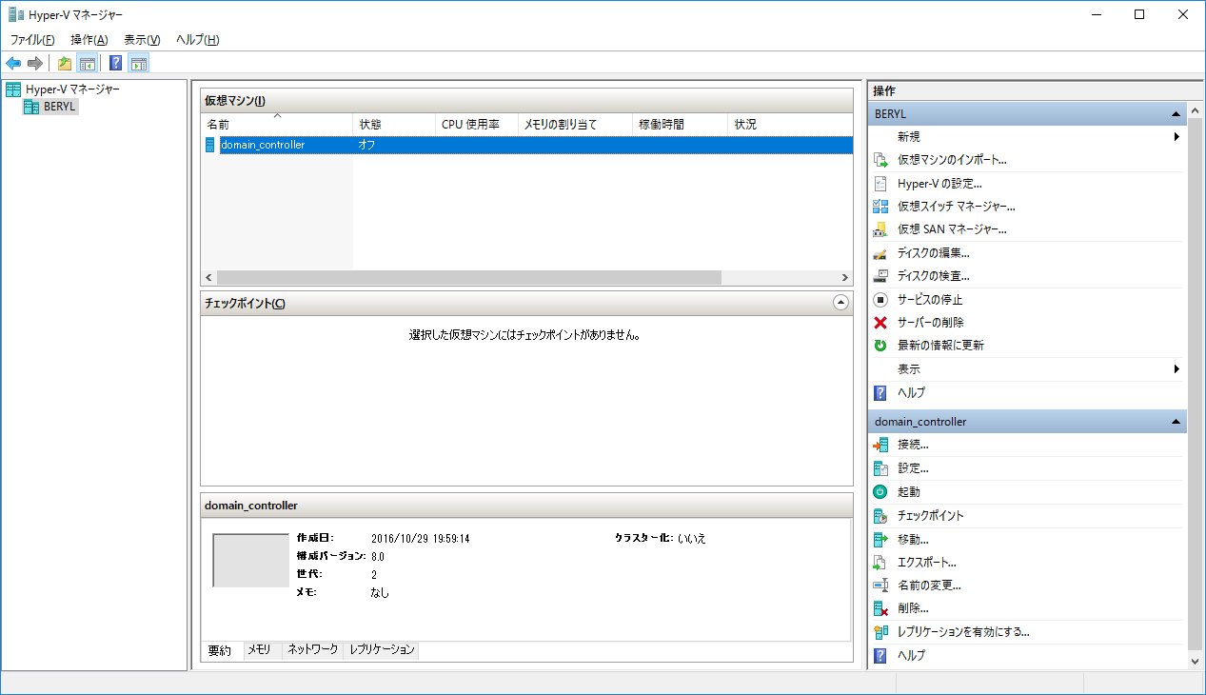Click the green 起動 power icon
The width and height of the screenshot is (1206, 695).
coord(880,492)
